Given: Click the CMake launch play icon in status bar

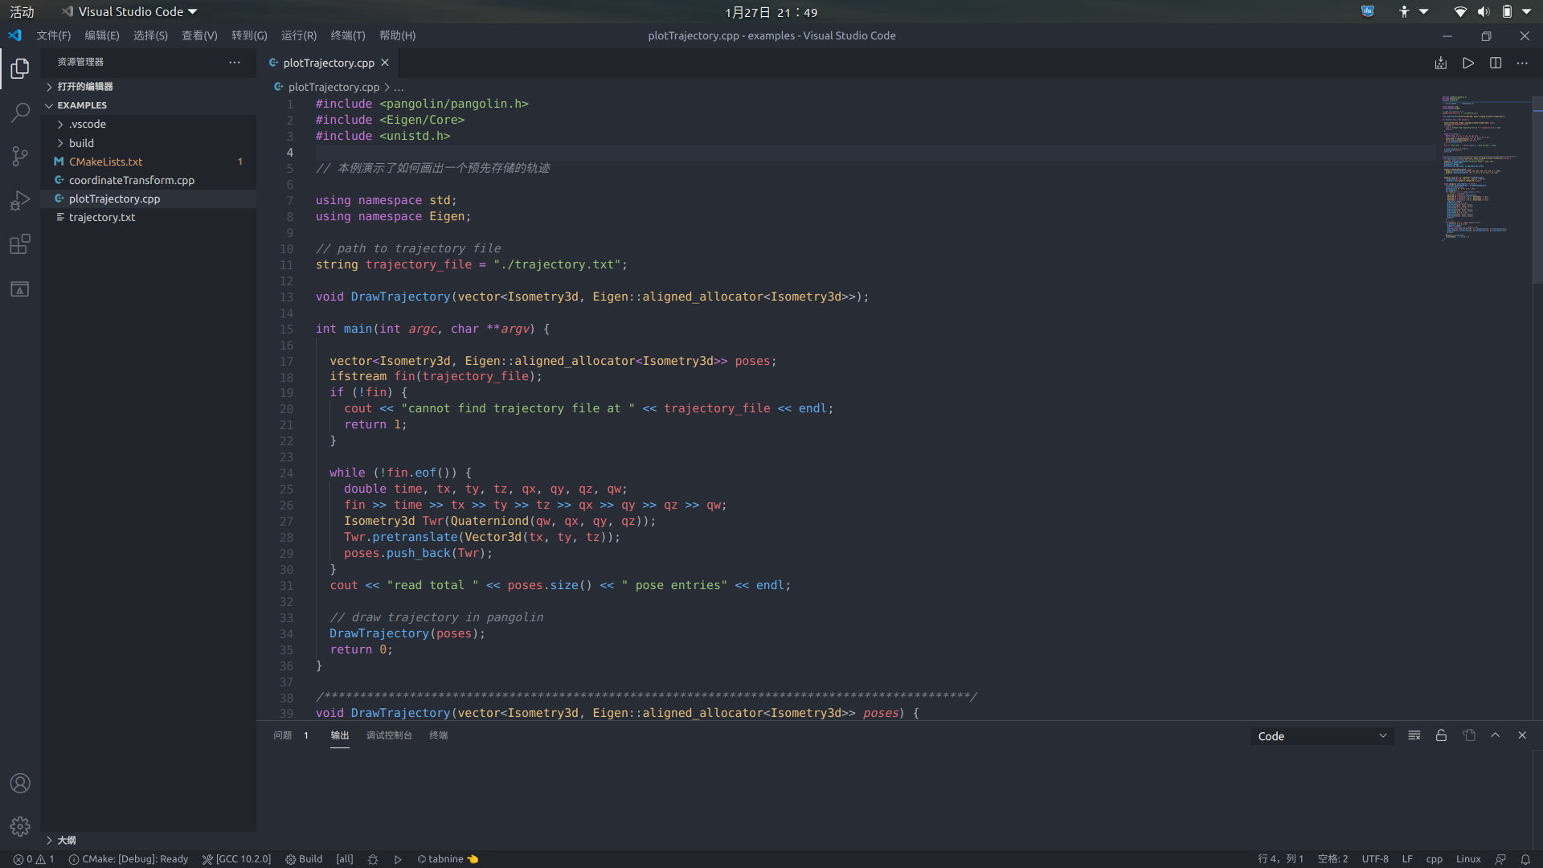Looking at the screenshot, I should pos(398,859).
